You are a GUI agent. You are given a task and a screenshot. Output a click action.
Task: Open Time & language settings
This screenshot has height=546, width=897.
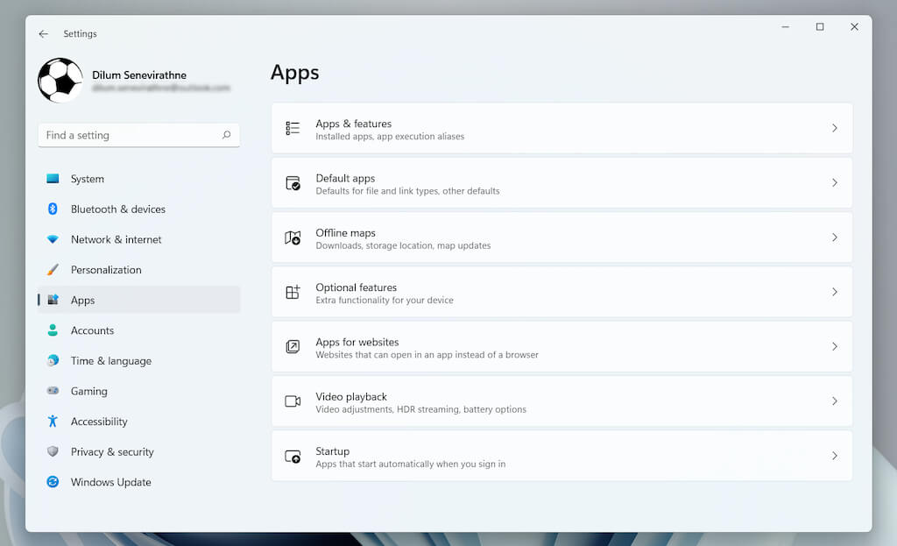[110, 361]
